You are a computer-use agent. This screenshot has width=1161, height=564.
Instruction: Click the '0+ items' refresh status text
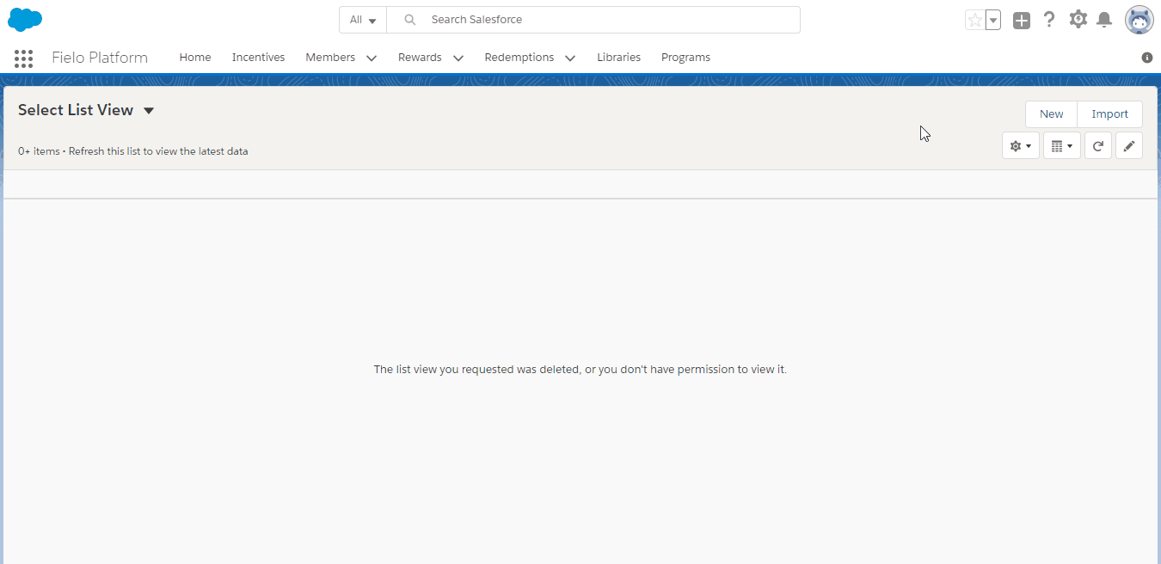pos(133,151)
